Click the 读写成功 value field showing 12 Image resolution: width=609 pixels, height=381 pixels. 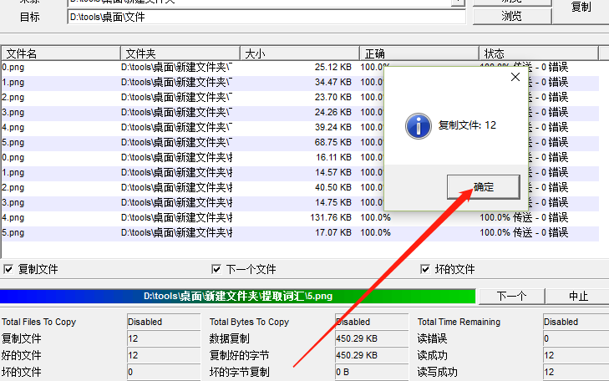click(x=576, y=372)
